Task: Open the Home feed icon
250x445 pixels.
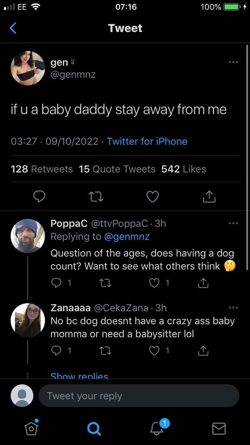Action: [31, 428]
